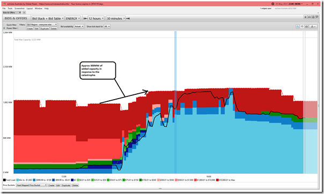Click the help circle icon in widget header

click(313, 17)
